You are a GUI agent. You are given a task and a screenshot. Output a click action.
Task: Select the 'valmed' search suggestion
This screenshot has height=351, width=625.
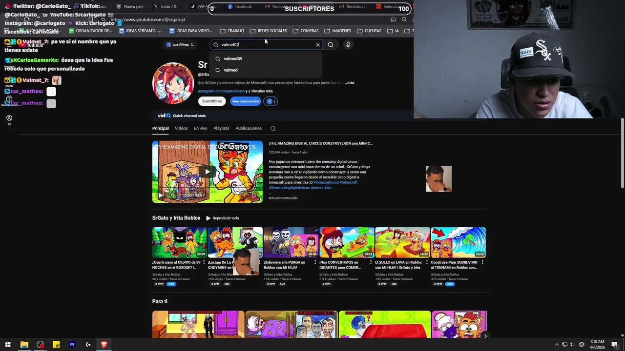(x=266, y=70)
